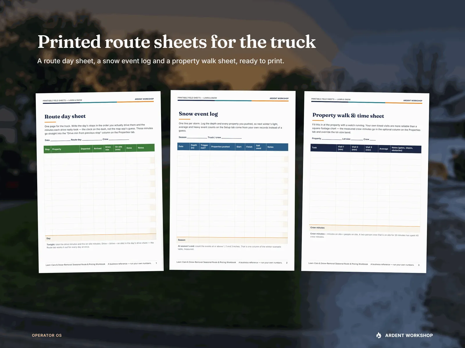
Task: Click the 'Crew-minutes' total row label
Action: click(317, 228)
